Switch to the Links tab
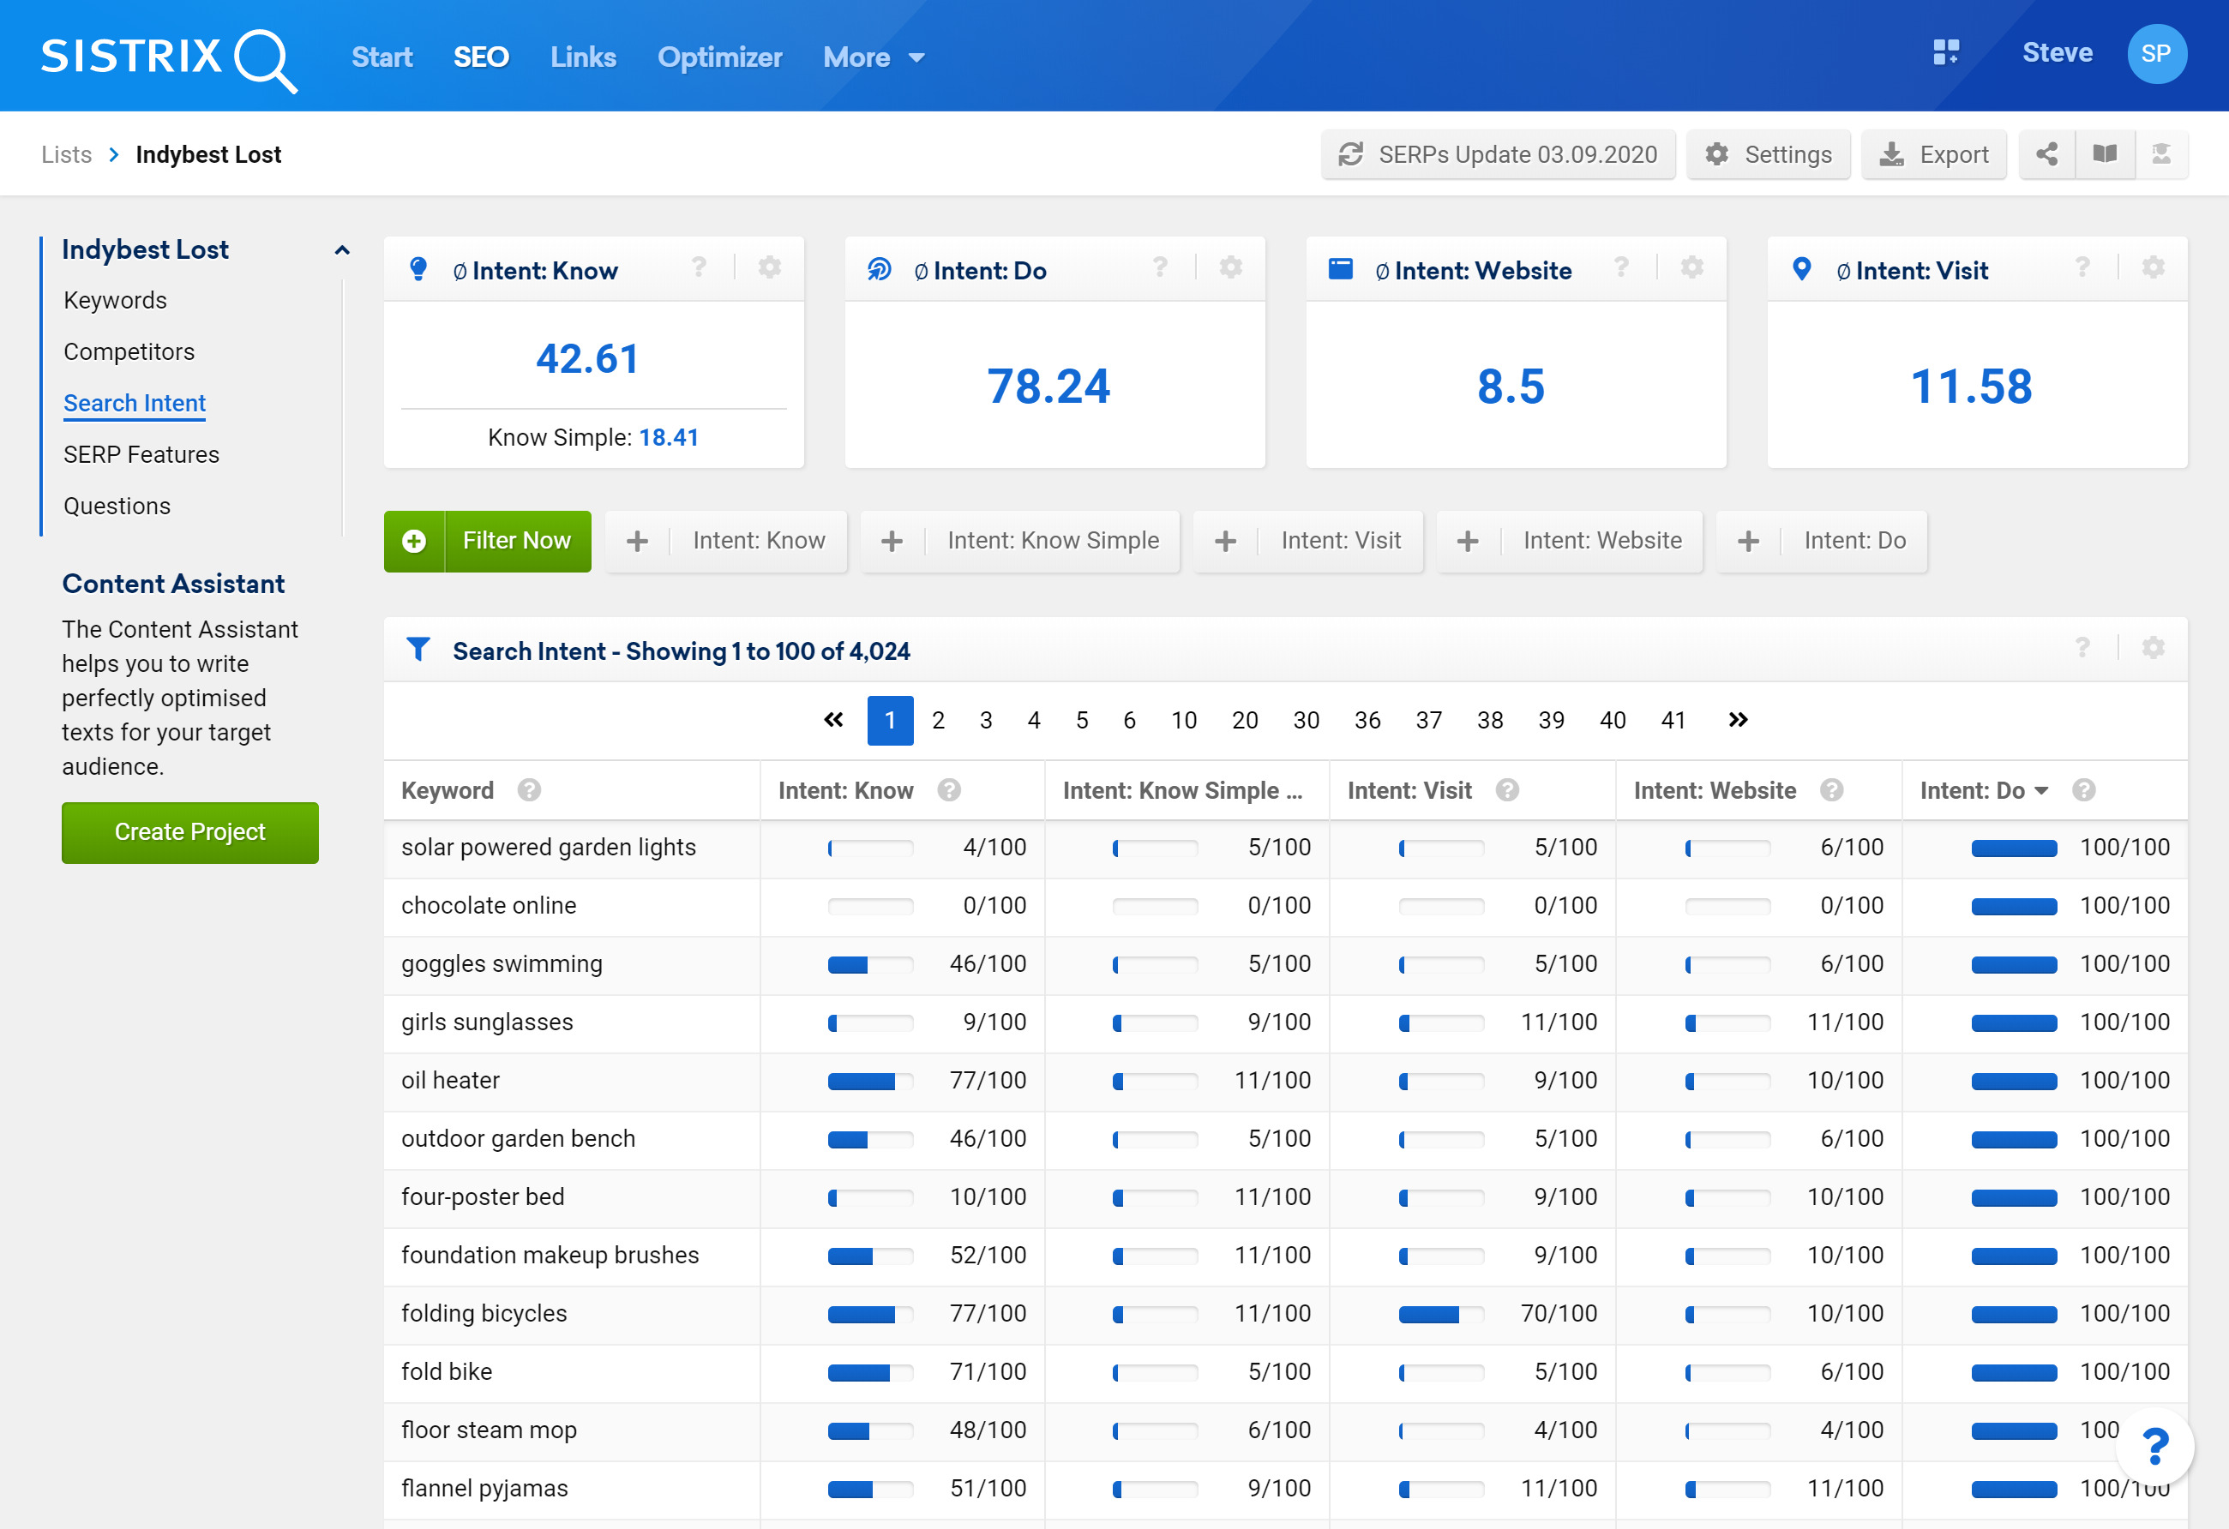The width and height of the screenshot is (2229, 1529). (x=583, y=57)
